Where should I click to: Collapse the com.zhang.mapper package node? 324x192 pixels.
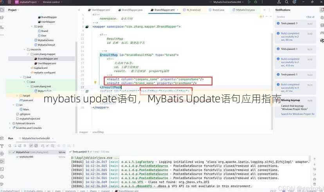click(28, 54)
